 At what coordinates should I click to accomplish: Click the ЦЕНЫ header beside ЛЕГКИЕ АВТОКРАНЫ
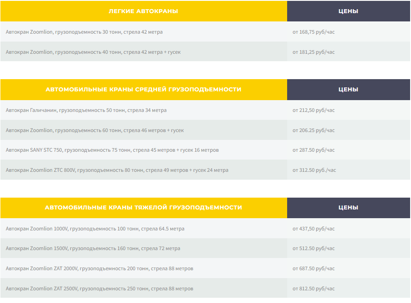(348, 11)
